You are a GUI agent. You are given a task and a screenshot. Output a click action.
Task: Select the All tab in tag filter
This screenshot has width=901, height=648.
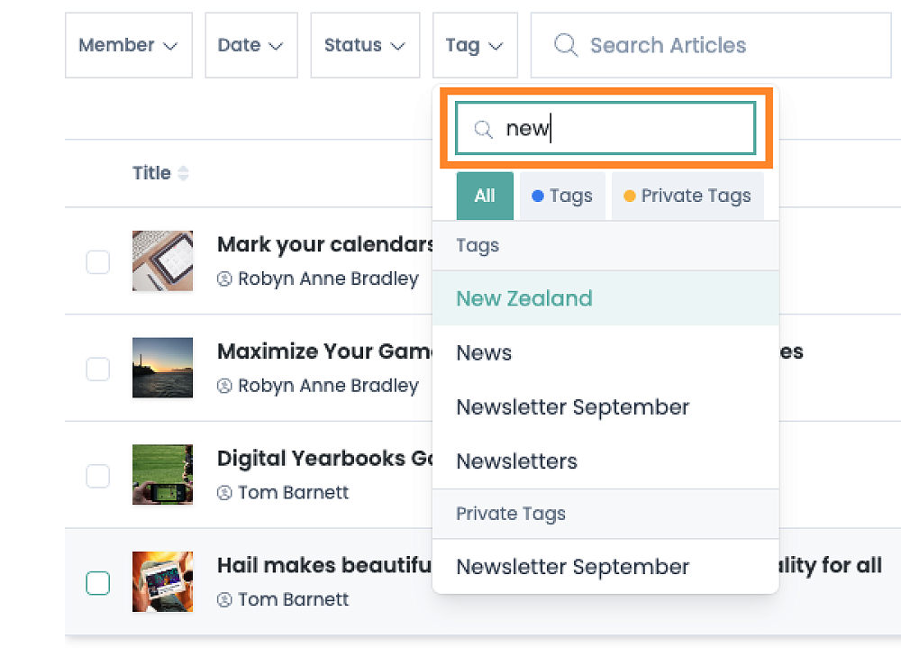pos(485,196)
